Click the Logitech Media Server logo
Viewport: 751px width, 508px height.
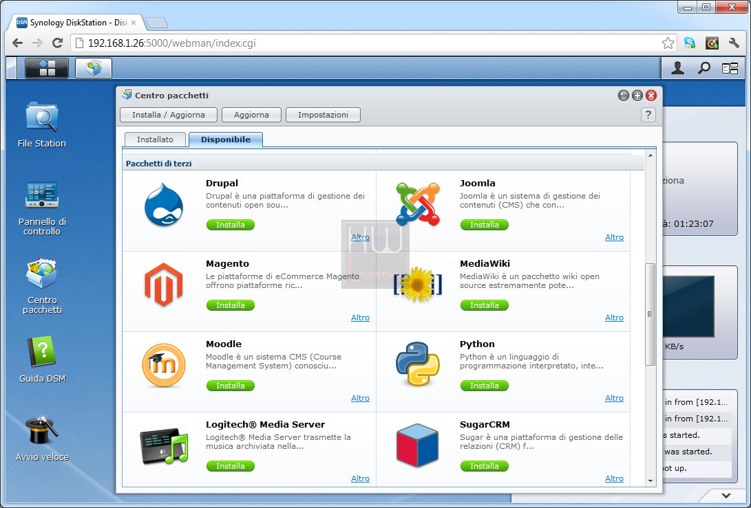click(x=164, y=446)
